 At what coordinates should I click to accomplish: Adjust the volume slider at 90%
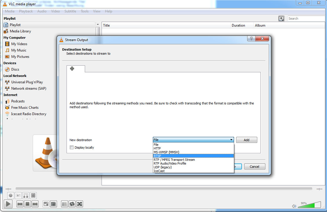pos(309,205)
